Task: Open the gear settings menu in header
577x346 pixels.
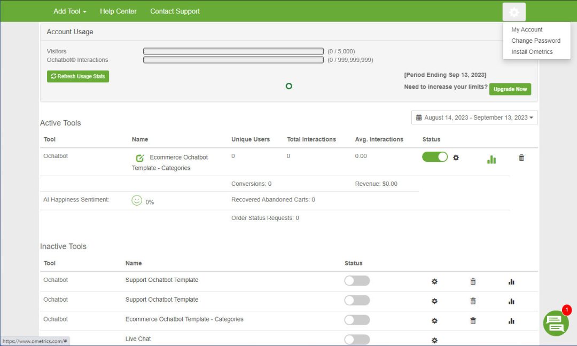Action: [514, 12]
